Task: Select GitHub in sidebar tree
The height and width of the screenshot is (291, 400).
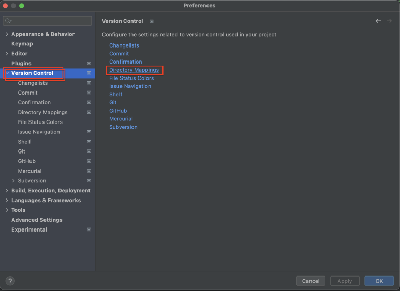Action: point(26,161)
